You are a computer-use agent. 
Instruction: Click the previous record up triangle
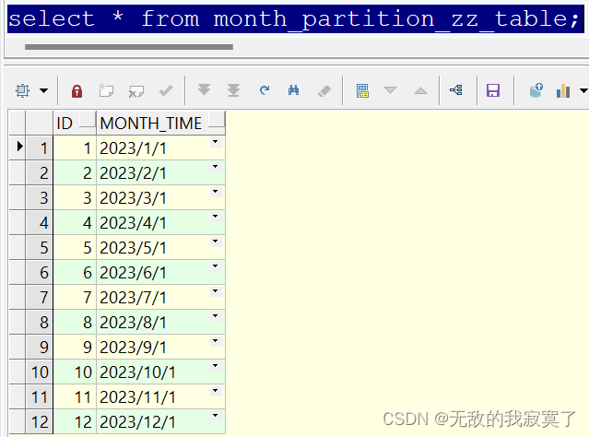[x=420, y=90]
